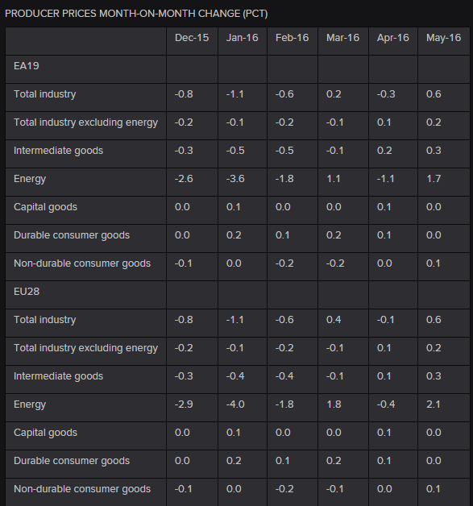The width and height of the screenshot is (473, 506).
Task: Click the EA19 section row label
Action: pos(27,66)
